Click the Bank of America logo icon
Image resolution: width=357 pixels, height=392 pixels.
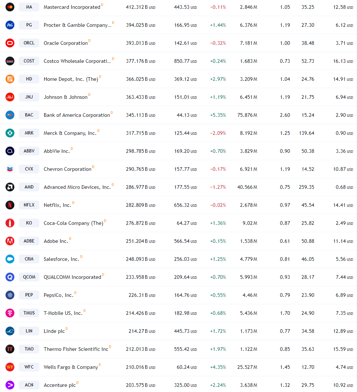point(10,115)
